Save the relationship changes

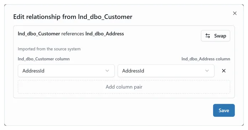coord(224,110)
